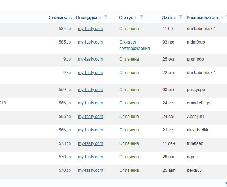Open my-tasty.com link in 584,00 row

90,29
